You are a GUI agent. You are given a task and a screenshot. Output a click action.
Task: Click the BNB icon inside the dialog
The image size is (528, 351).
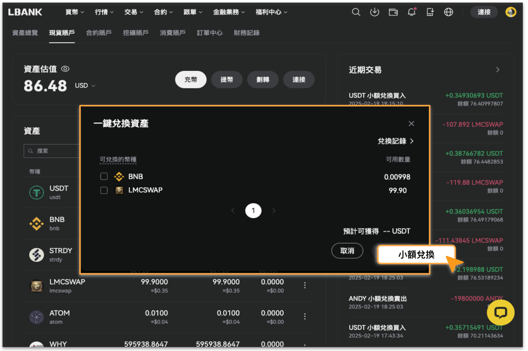[119, 177]
